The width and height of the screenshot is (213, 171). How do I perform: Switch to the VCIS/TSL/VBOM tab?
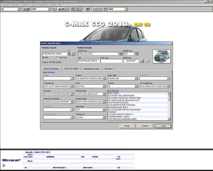(71, 69)
